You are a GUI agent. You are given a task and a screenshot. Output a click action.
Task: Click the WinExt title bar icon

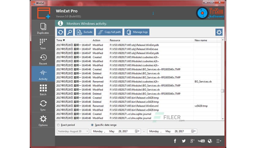(33, 3)
